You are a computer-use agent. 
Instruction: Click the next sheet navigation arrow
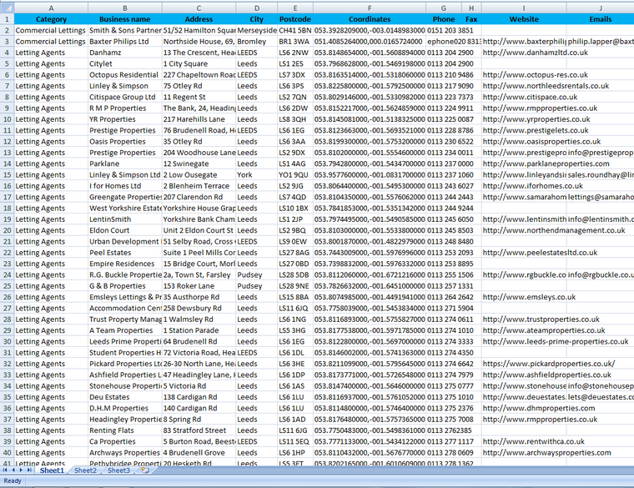click(x=21, y=470)
